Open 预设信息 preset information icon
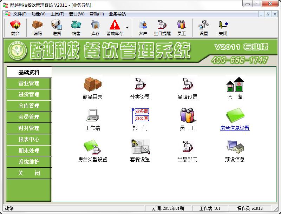 235,147
